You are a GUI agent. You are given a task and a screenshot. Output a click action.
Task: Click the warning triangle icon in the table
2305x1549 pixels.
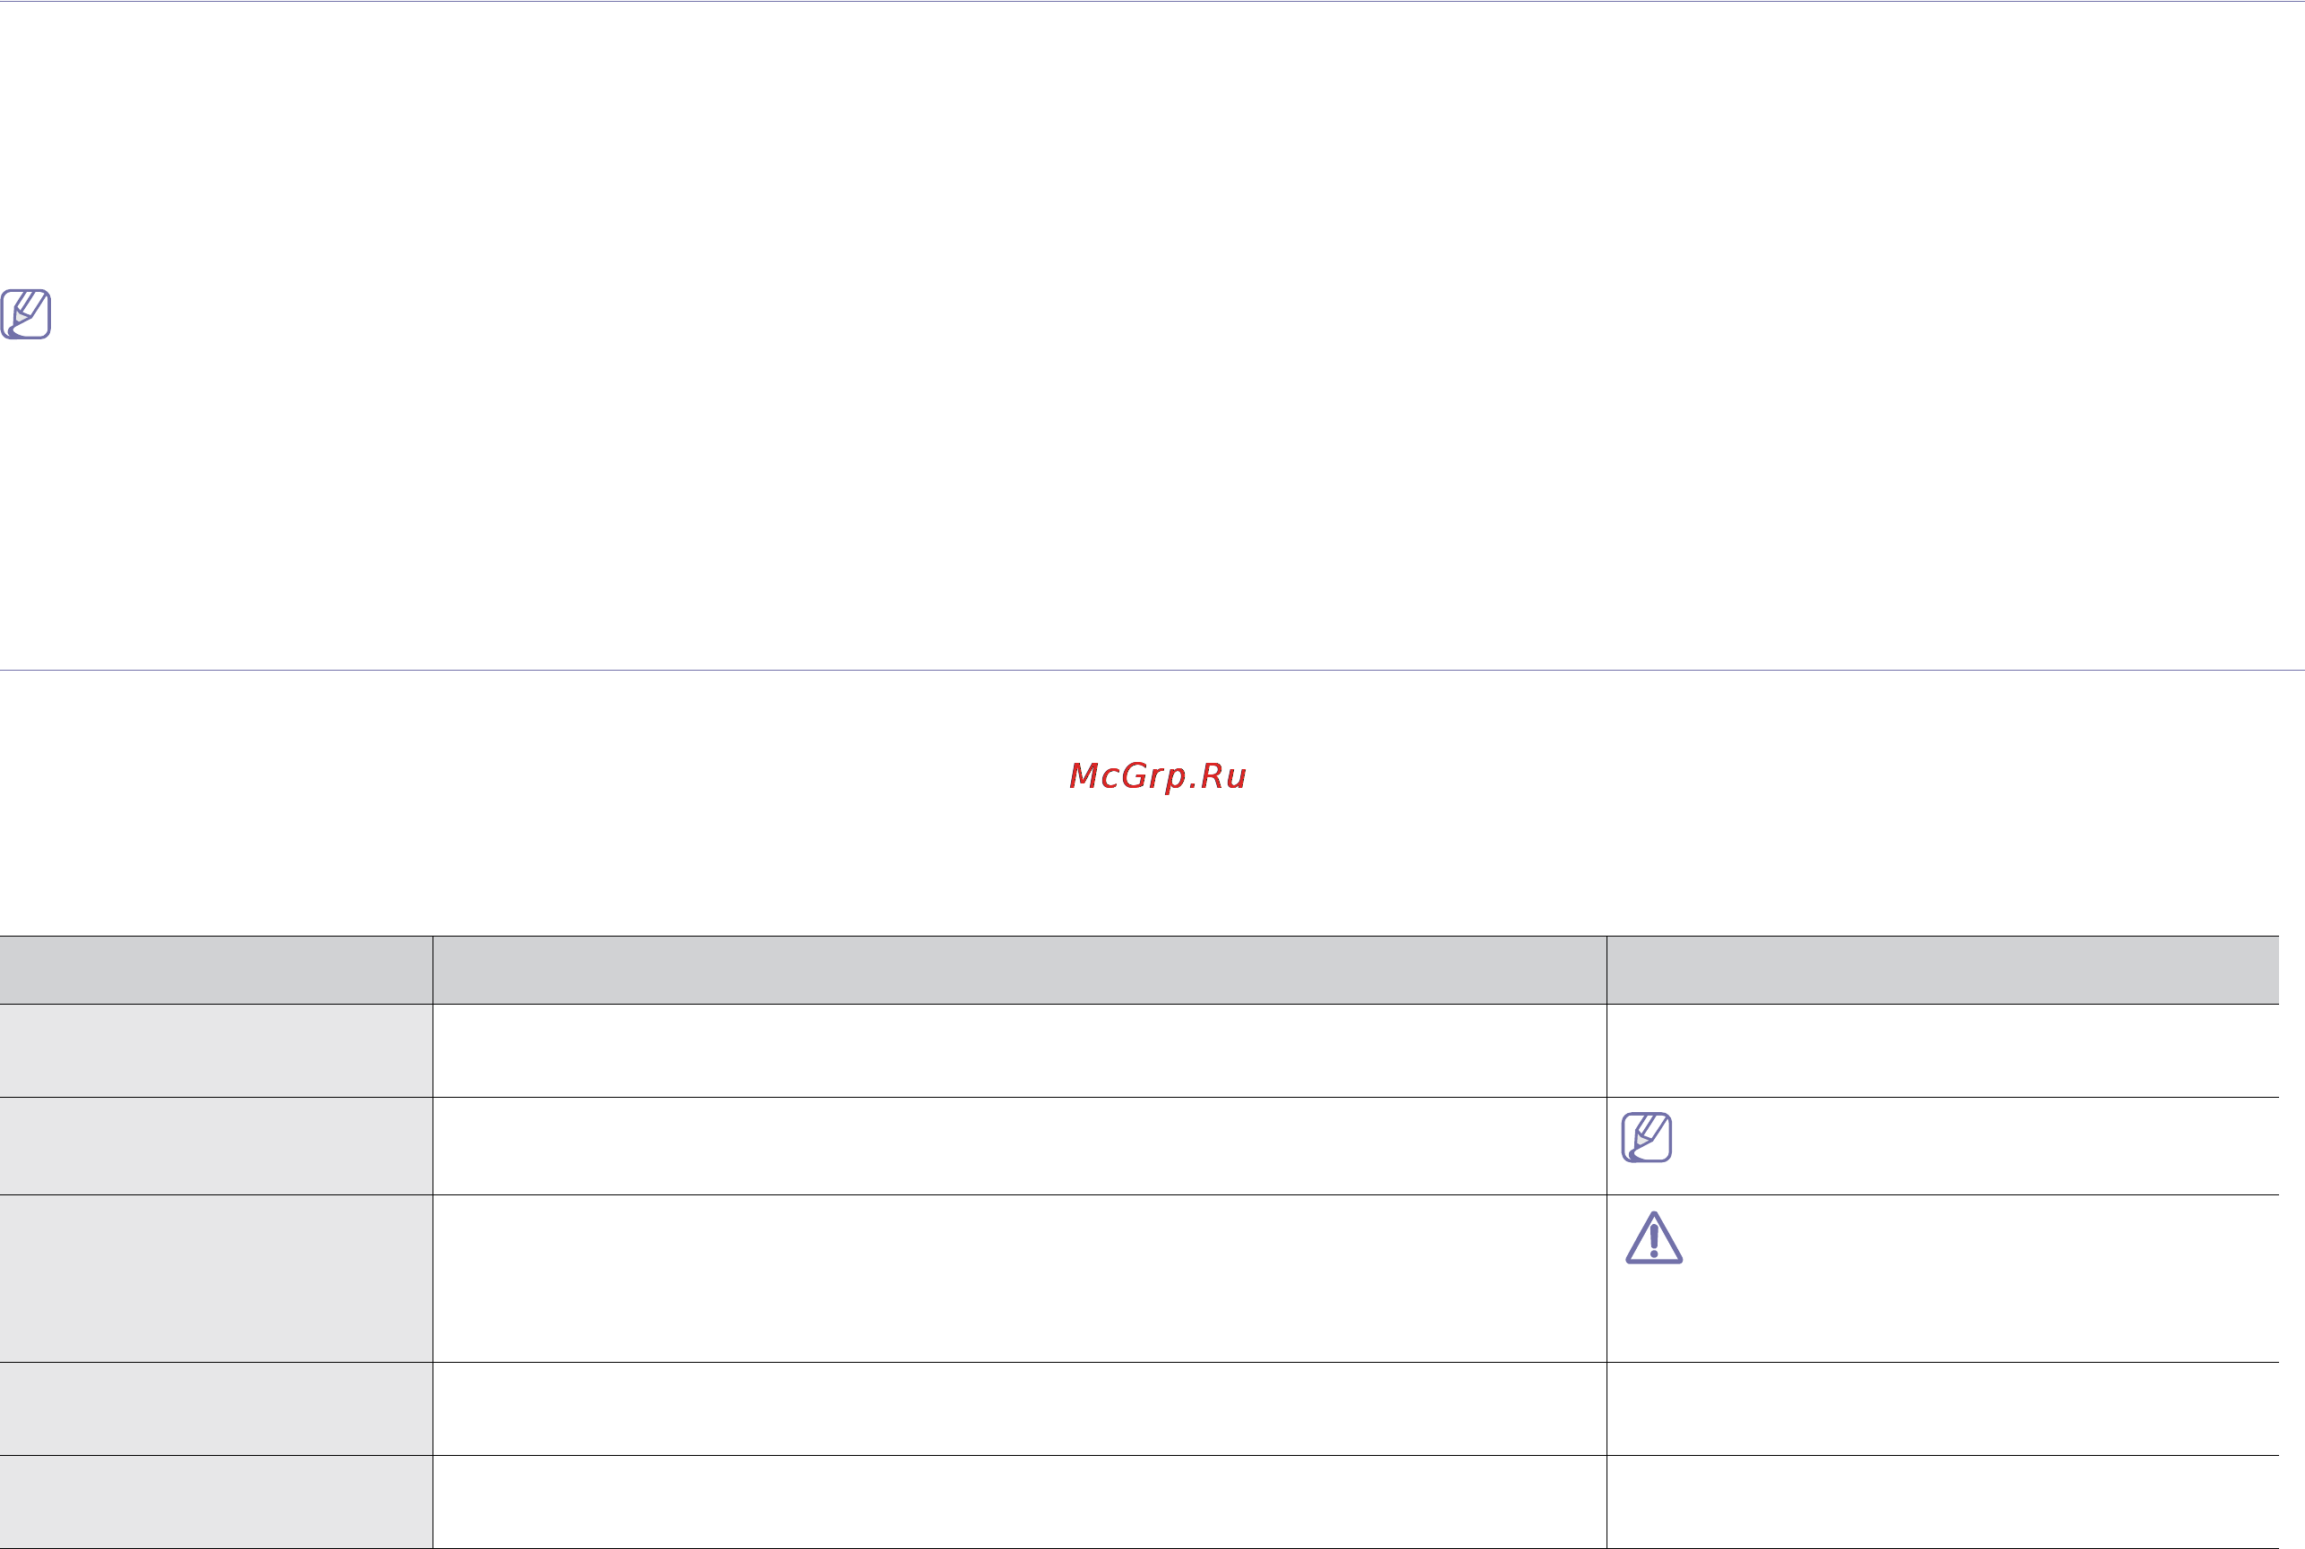tap(1654, 1237)
